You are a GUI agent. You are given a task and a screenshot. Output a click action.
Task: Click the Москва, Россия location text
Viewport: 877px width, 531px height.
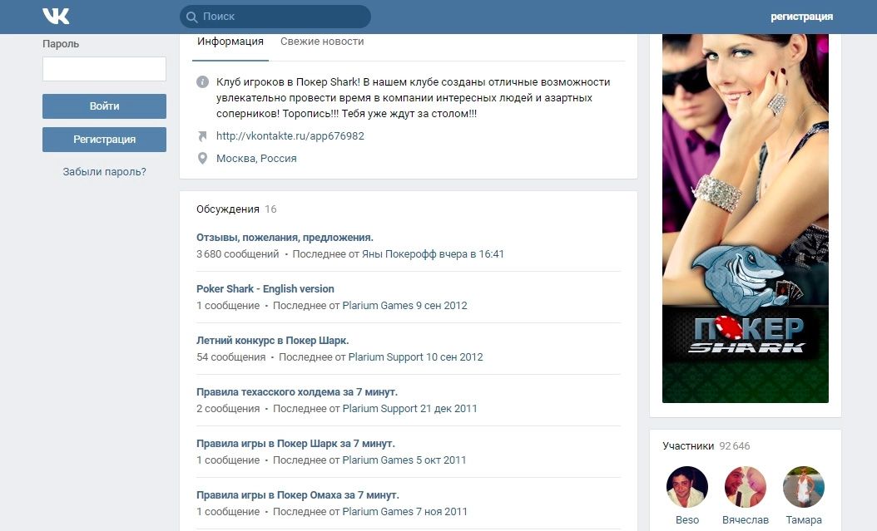click(x=257, y=159)
